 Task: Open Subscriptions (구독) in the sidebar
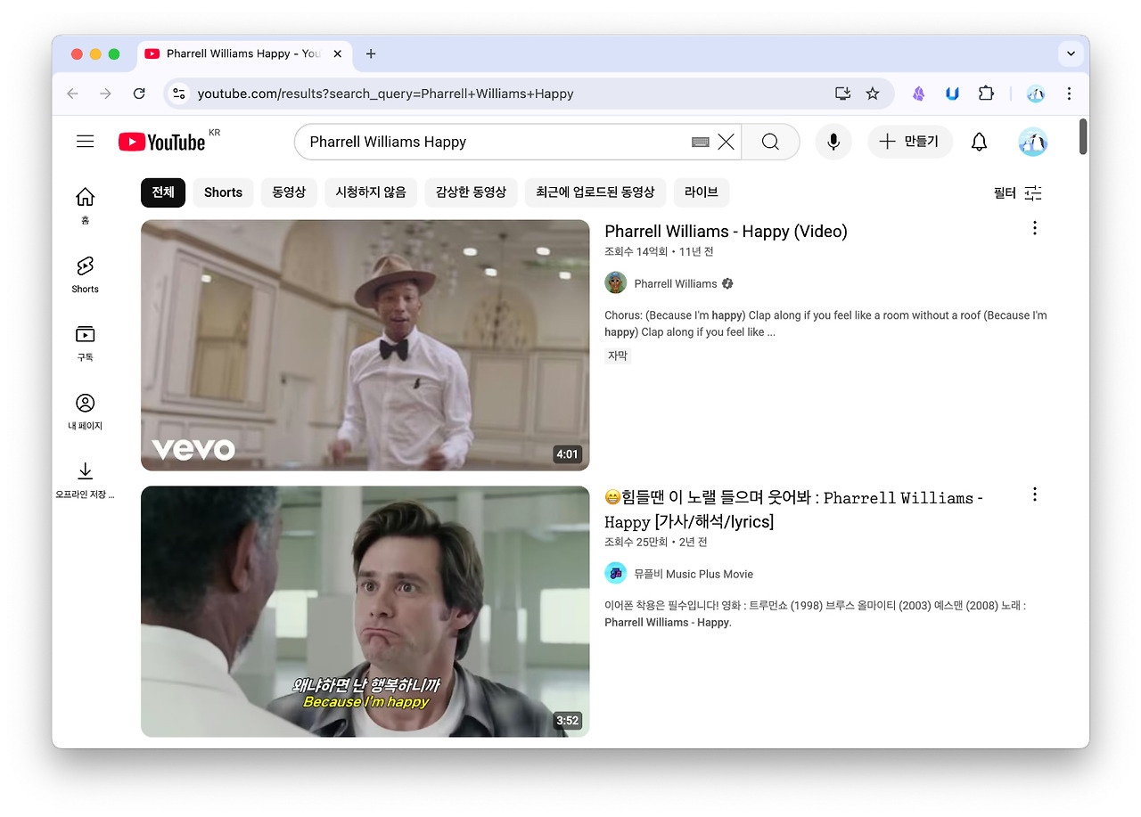pos(85,343)
